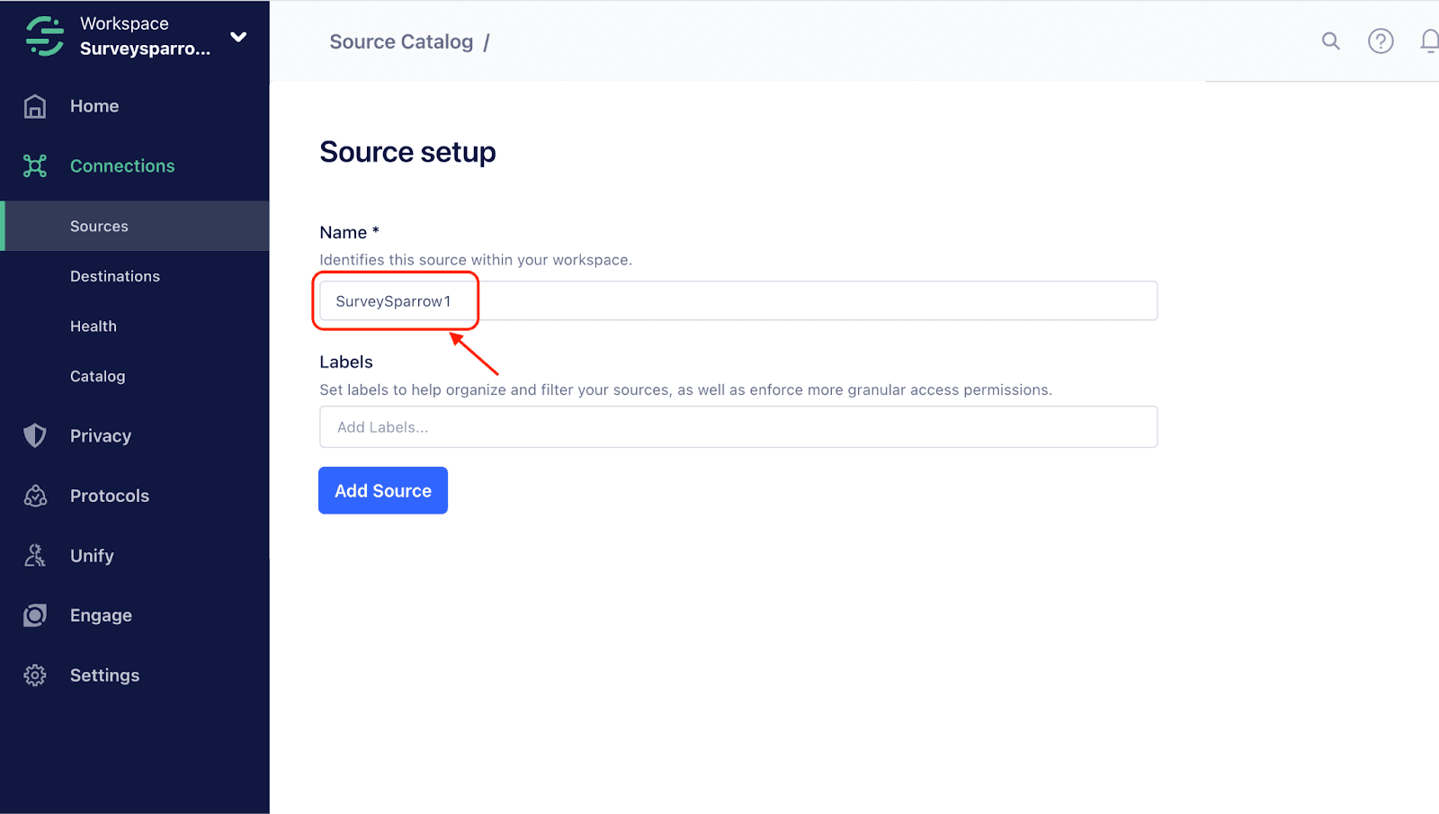Open Catalog under Connections
Viewport: 1439px width, 814px height.
97,377
